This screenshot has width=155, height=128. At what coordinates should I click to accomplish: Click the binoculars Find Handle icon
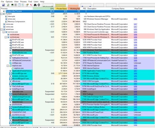35,5
